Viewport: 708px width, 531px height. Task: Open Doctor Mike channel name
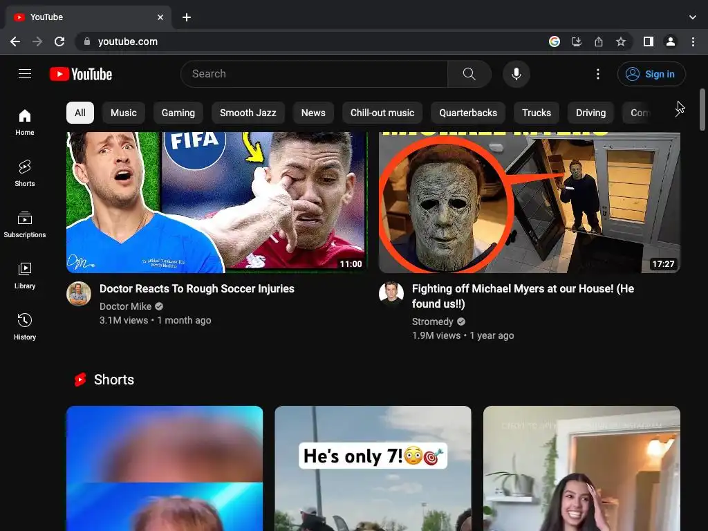126,306
